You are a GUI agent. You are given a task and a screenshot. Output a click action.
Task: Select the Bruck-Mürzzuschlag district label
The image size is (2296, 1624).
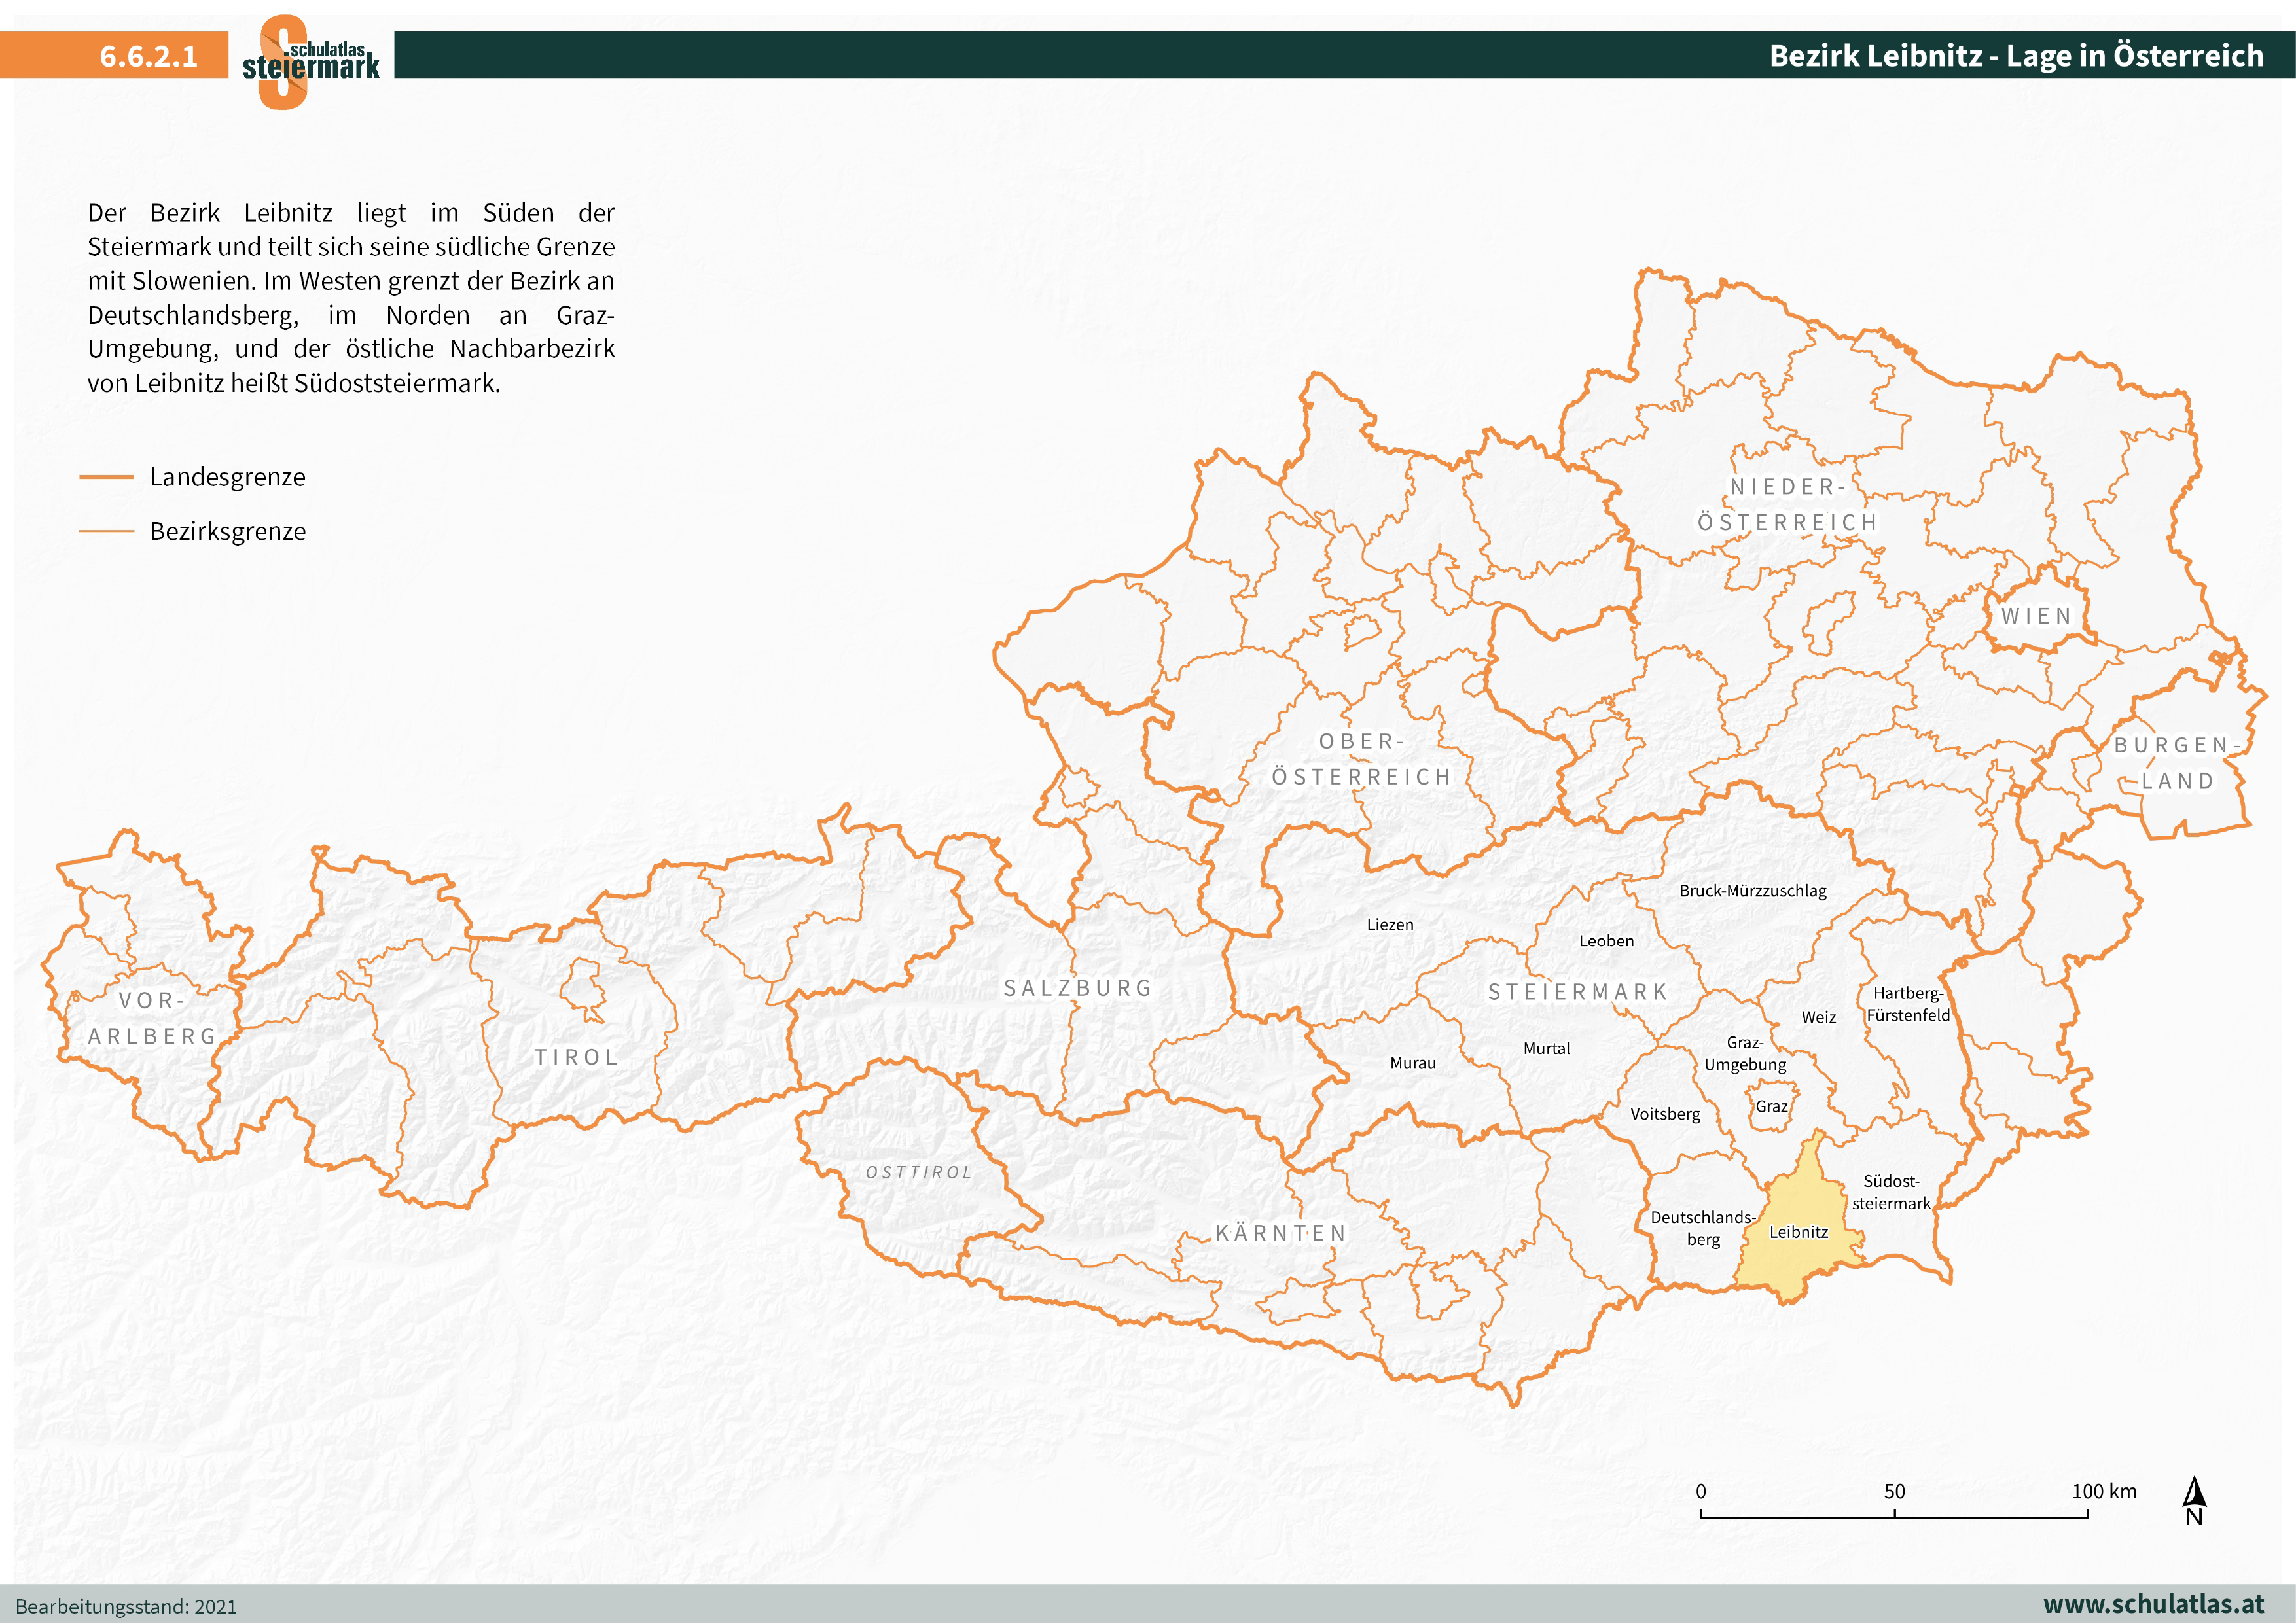click(x=1752, y=891)
